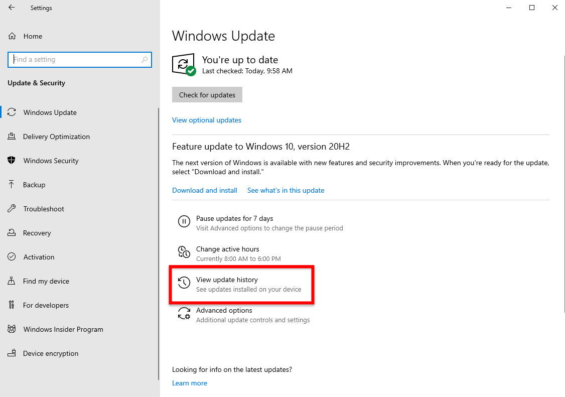Click the main pane scrollbar
Screen dimensions: 565x397
tap(564, 184)
